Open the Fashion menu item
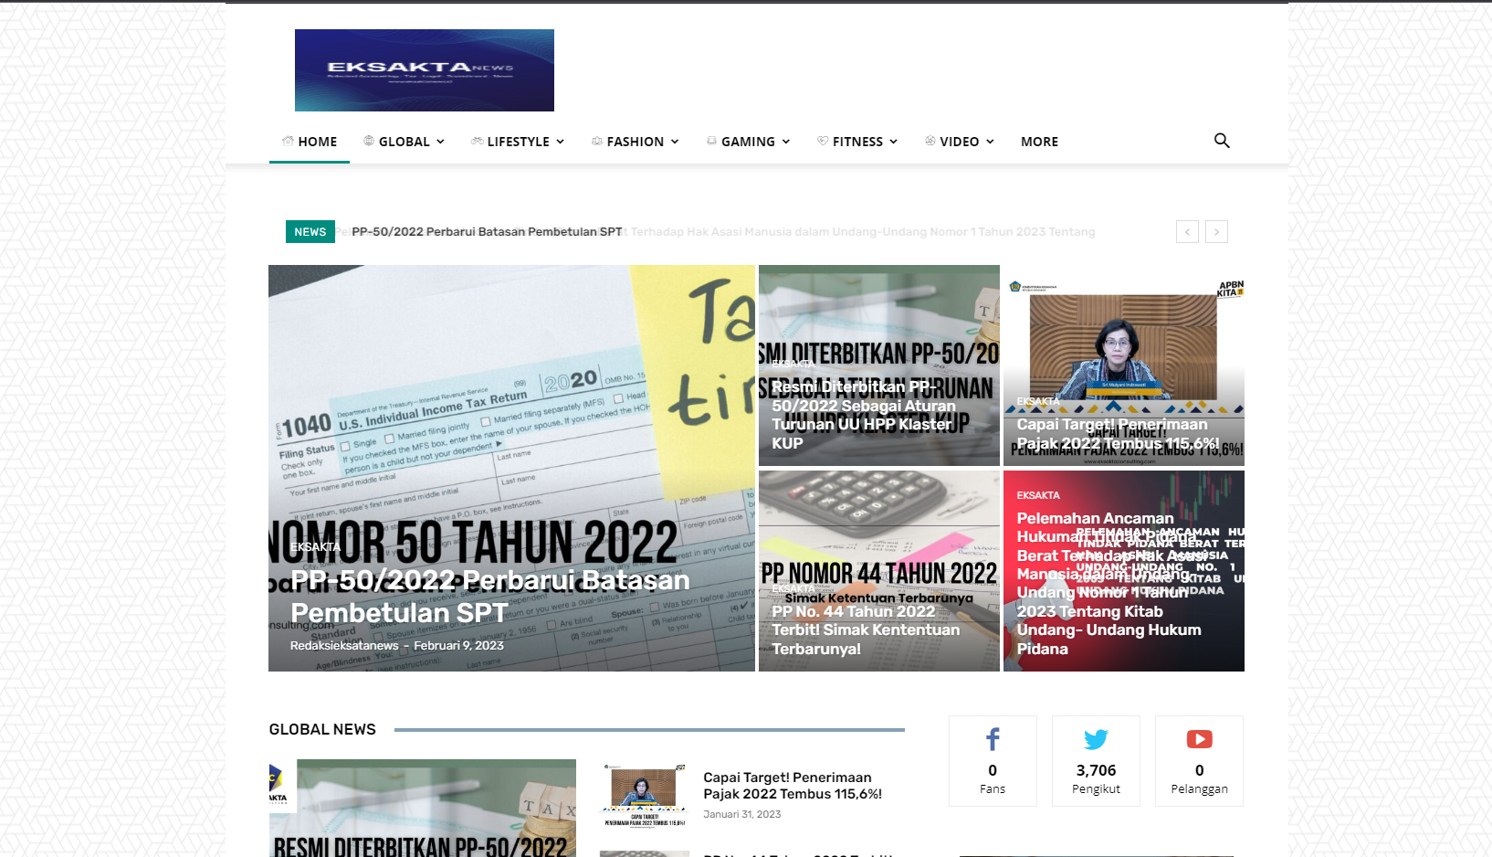Image resolution: width=1492 pixels, height=857 pixels. (x=636, y=142)
